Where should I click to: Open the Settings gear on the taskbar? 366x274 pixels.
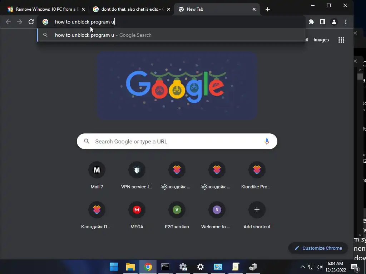[x=200, y=267]
